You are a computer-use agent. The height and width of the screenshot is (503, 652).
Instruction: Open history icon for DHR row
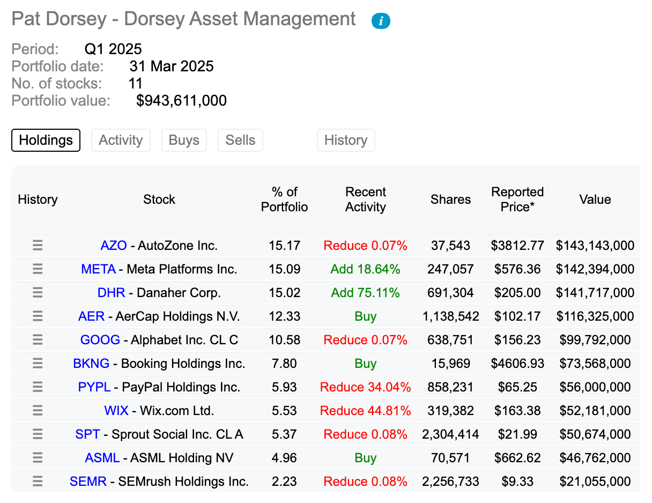click(38, 293)
